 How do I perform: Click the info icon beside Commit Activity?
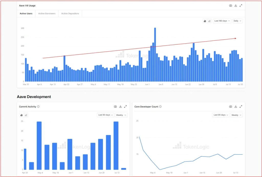(x=38, y=107)
